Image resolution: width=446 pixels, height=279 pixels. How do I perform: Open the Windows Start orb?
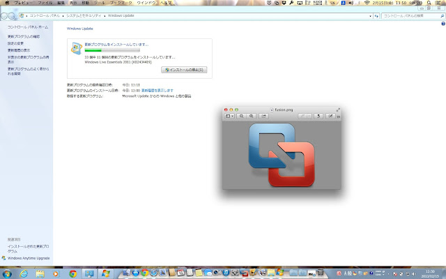coord(7,274)
